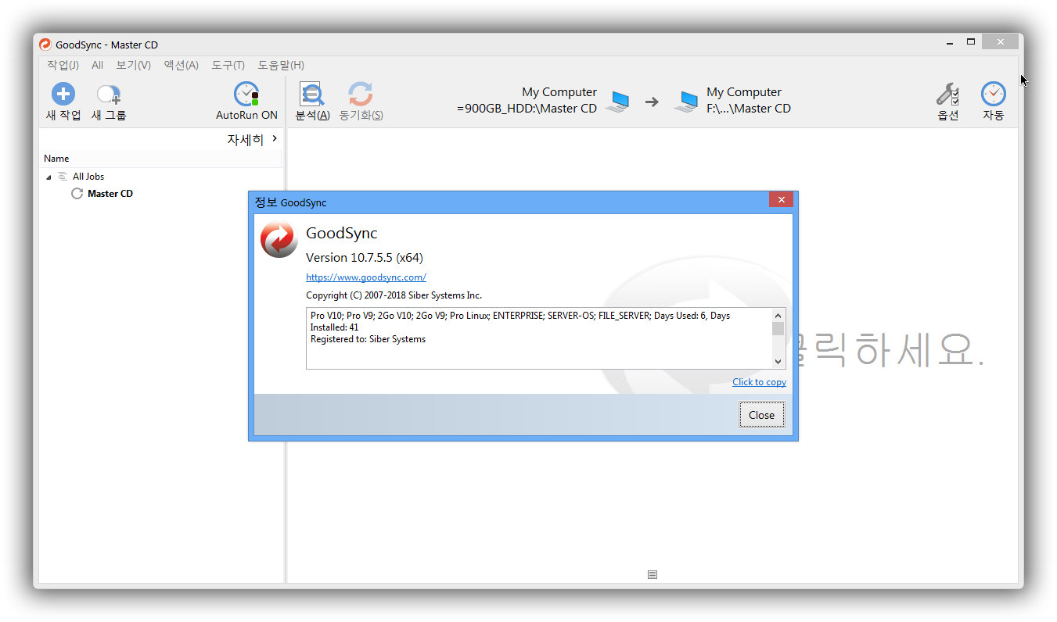Viewport: 1057px width, 622px height.
Task: Click the Click to copy link
Action: [x=759, y=382]
